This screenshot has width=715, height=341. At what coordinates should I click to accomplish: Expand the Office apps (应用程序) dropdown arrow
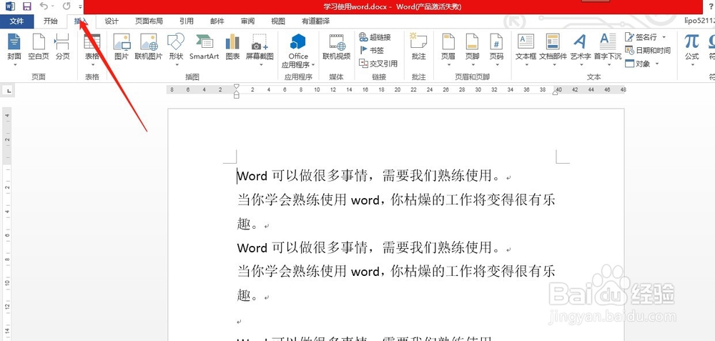coord(313,65)
